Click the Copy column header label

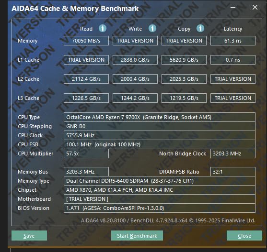(184, 29)
